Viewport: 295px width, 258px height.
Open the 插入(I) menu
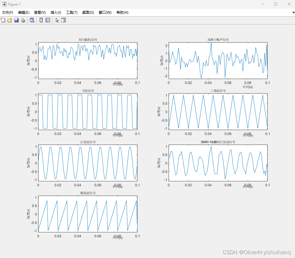[56, 13]
